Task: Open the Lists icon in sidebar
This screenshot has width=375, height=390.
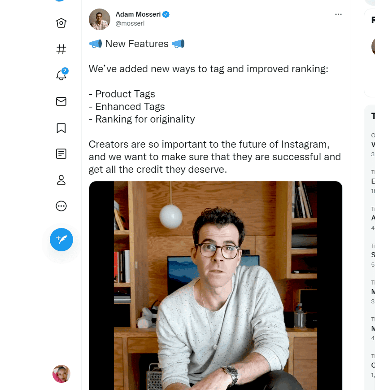Action: tap(61, 154)
